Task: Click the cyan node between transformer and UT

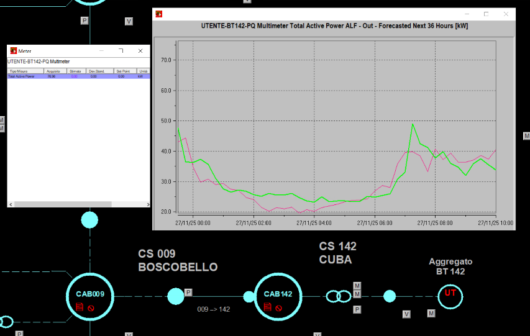Action: 390,296
